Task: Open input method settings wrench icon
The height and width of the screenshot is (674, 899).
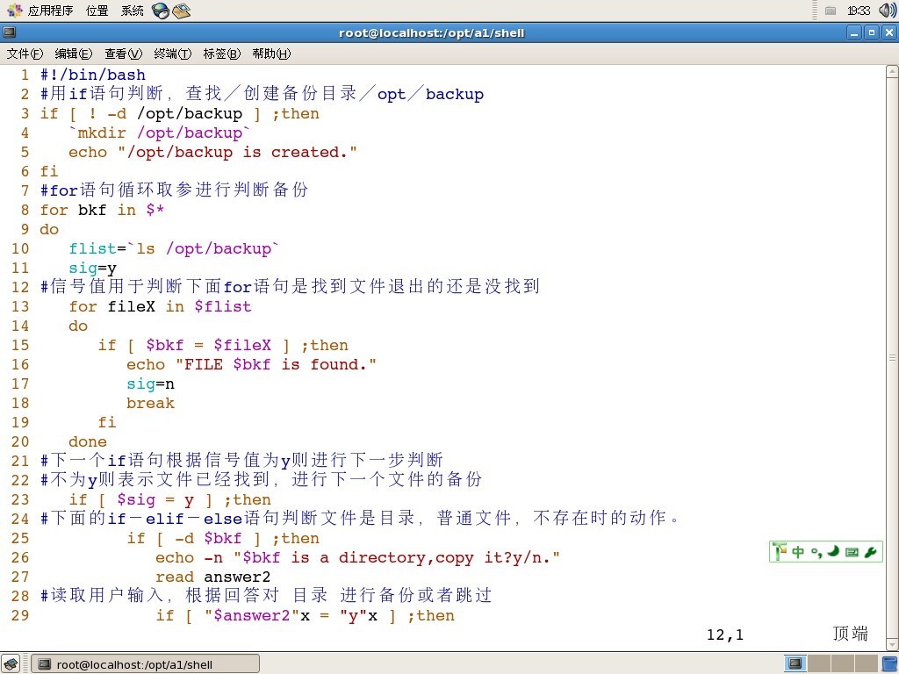Action: click(870, 552)
